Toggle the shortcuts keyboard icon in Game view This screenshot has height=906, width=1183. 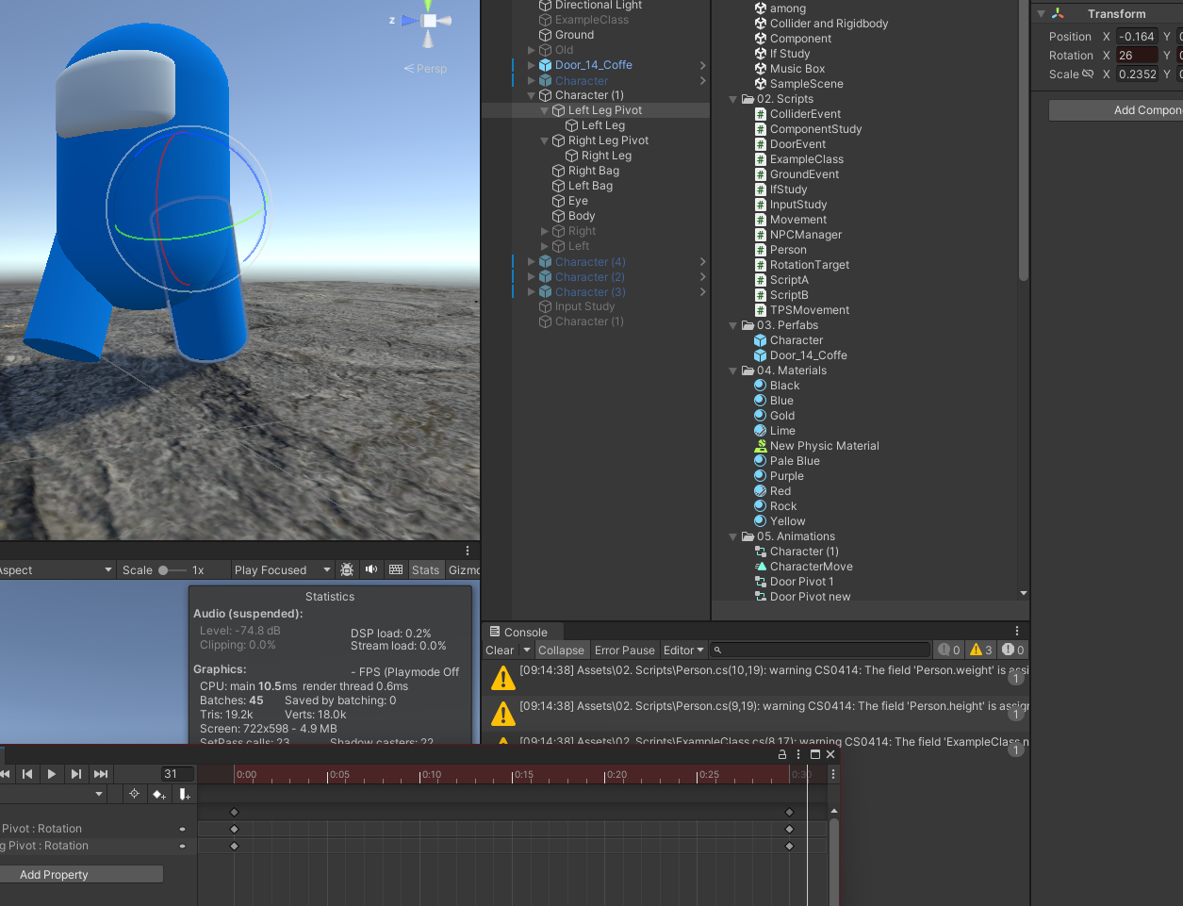(x=396, y=569)
